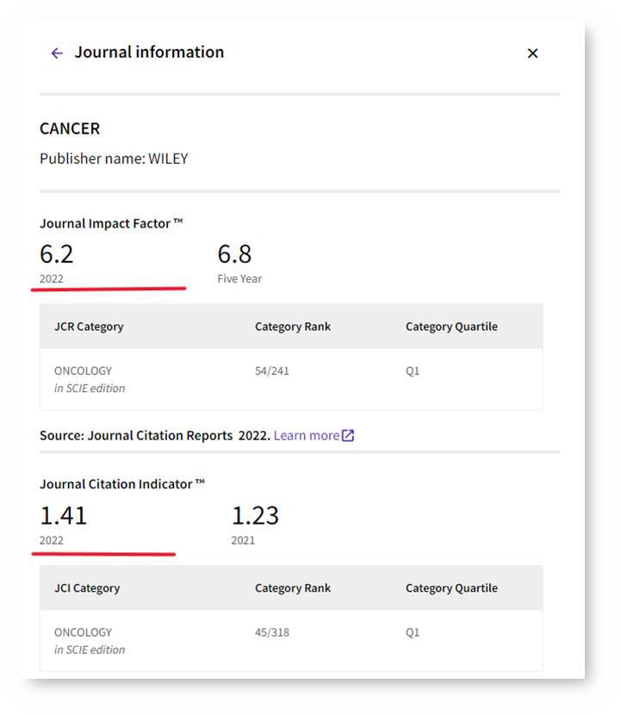Click Q1 quartile in the JCI table
Viewport: 621px width, 715px height.
[413, 632]
